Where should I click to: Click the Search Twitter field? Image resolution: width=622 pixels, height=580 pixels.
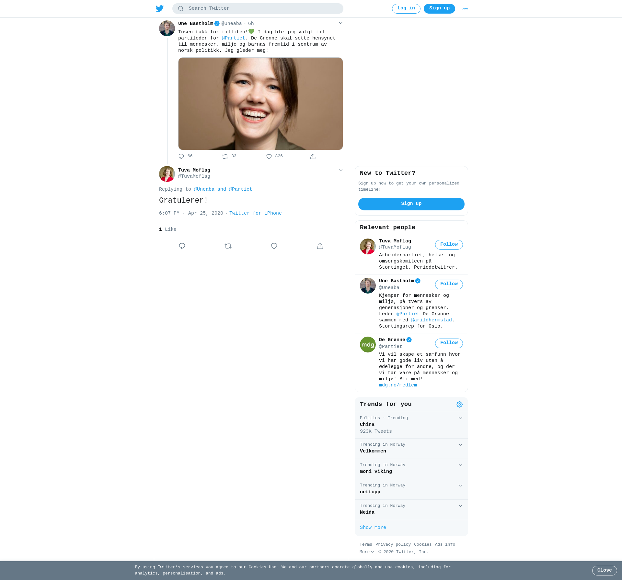(258, 8)
